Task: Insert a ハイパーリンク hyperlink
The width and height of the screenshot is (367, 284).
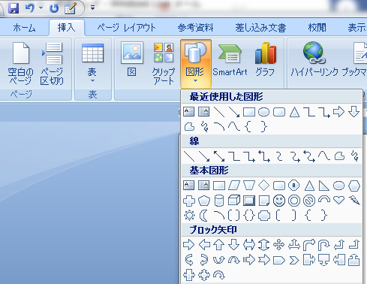Action: [x=314, y=60]
